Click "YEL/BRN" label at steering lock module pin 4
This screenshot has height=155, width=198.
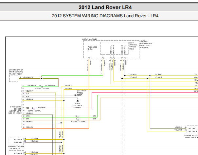[x=34, y=138]
